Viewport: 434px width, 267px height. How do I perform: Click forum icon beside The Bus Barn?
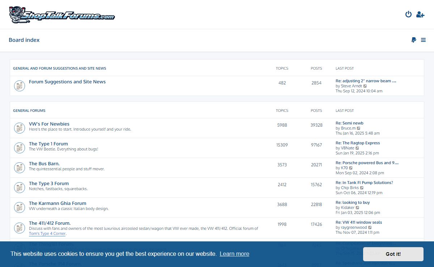[20, 168]
